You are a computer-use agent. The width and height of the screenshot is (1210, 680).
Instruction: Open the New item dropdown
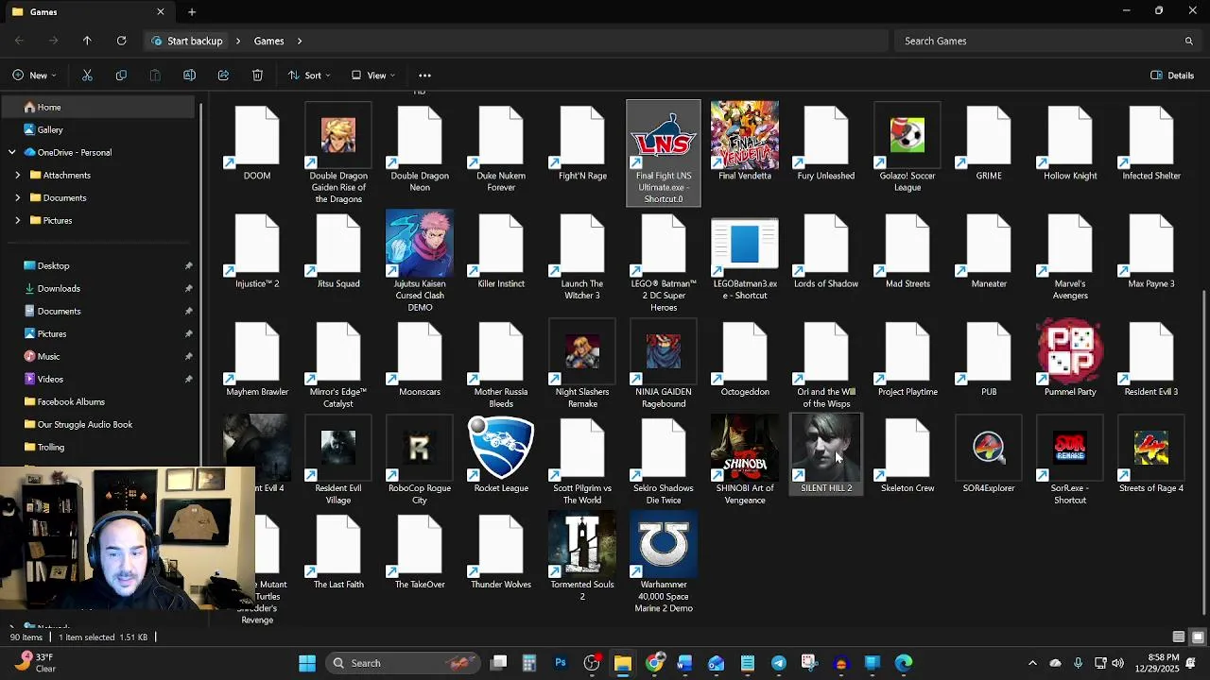tap(35, 76)
